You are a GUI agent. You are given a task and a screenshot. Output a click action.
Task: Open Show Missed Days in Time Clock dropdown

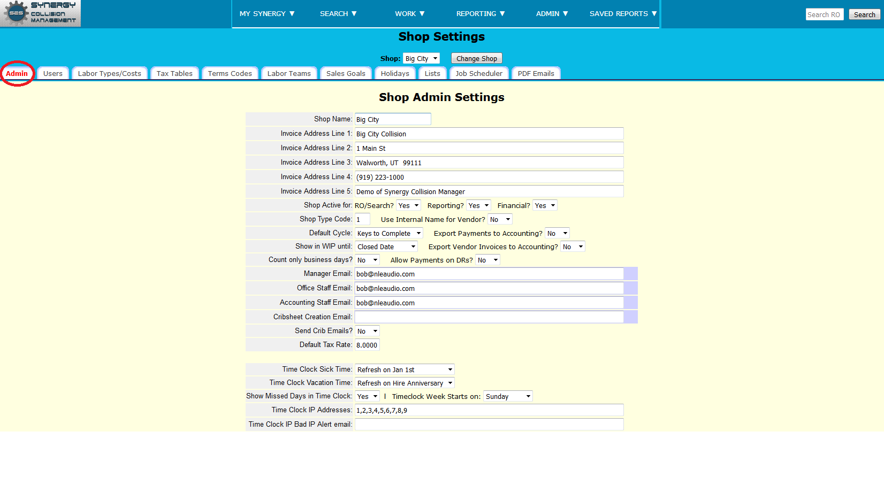click(367, 396)
